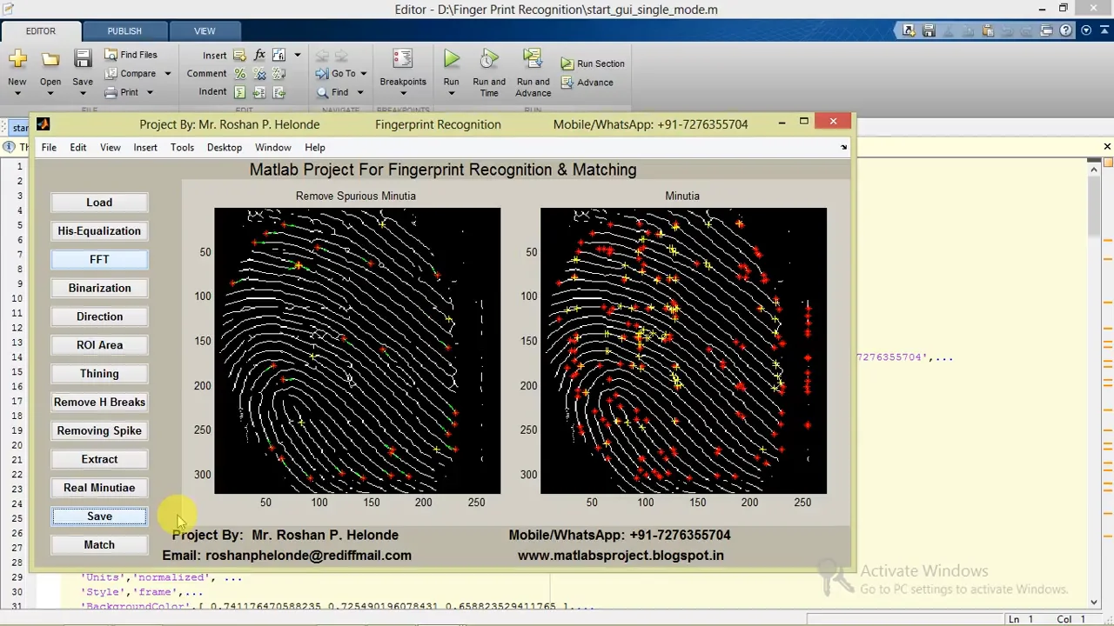Screen dimensions: 1114x626
Task: Click the Remove Spurious Minutia fingerprint image
Action: pyautogui.click(x=357, y=350)
